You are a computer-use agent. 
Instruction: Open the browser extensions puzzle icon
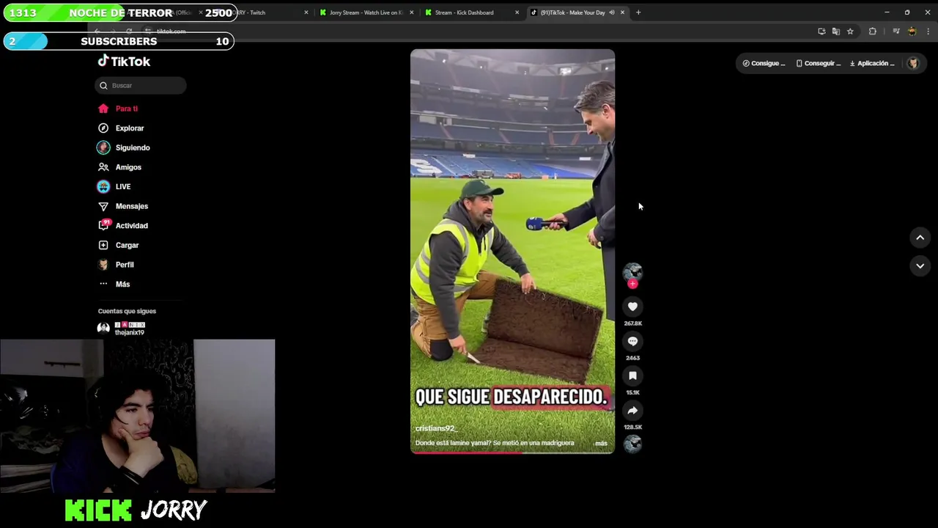click(x=872, y=32)
